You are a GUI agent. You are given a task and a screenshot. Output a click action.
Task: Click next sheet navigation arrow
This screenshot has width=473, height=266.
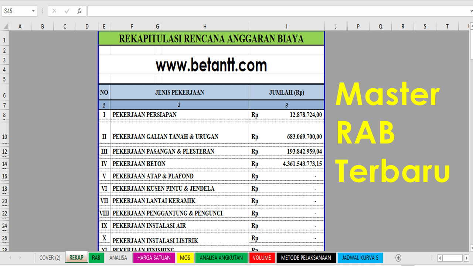coord(20,258)
